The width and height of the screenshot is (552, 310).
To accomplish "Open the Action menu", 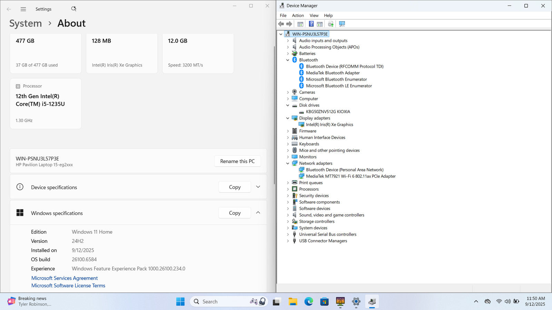I will click(298, 15).
